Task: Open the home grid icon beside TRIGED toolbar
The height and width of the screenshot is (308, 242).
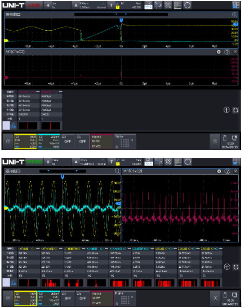Action: click(236, 162)
